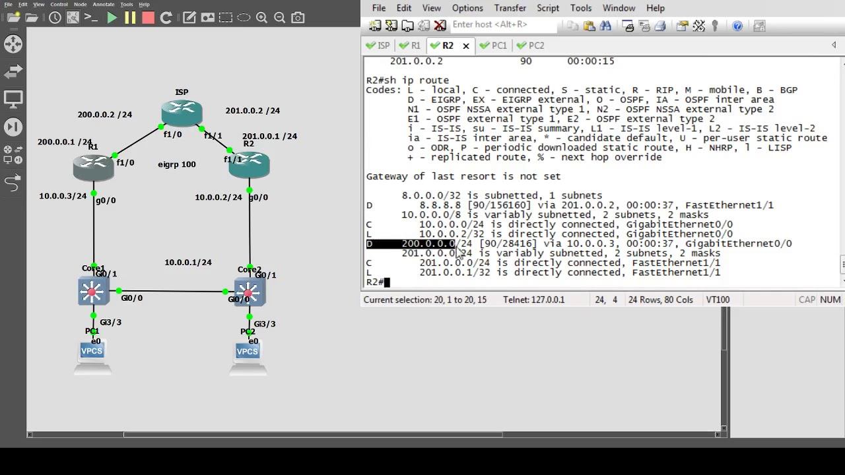Open GNS3 Node menu
845x475 pixels.
[80, 4]
